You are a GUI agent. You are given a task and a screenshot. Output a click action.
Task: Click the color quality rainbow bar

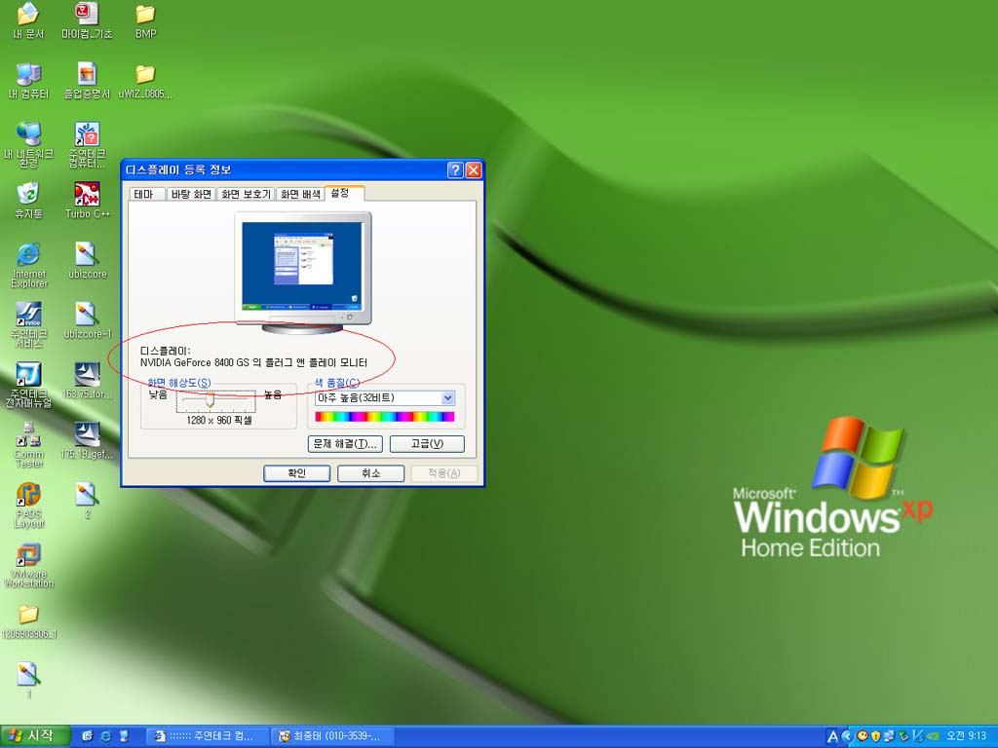pos(385,417)
